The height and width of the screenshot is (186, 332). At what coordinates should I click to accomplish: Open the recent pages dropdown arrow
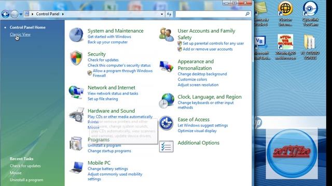[x=21, y=14]
